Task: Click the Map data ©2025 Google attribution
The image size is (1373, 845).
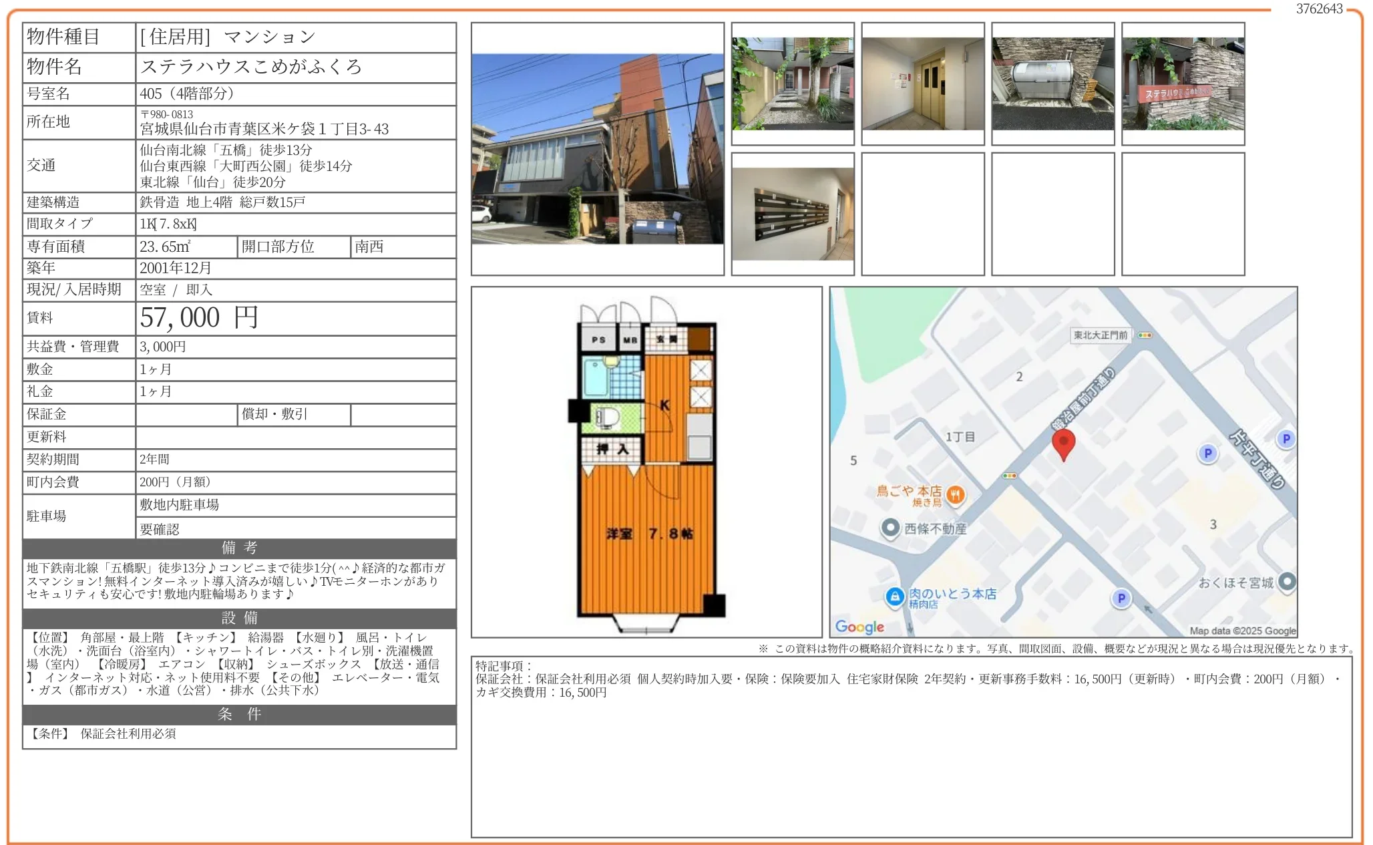Action: coord(1242,631)
